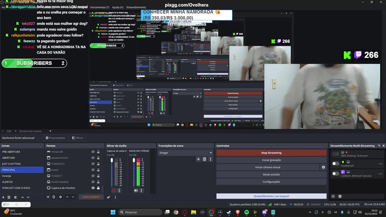Image resolution: width=386 pixels, height=217 pixels.
Task: Open StreamElements menu
Action: click(x=136, y=7)
